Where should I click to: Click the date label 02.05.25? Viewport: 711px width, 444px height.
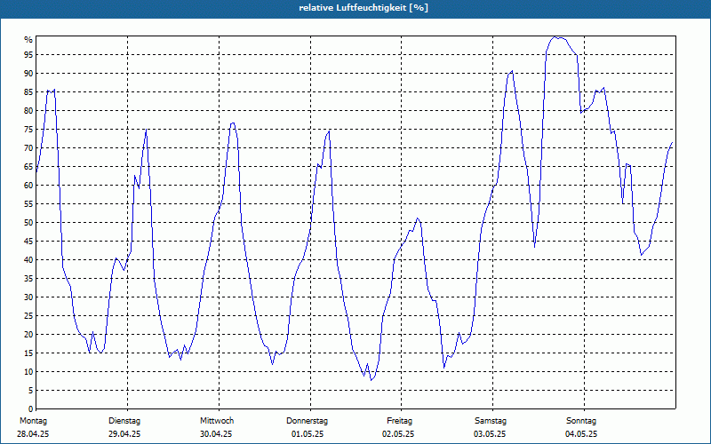[398, 434]
